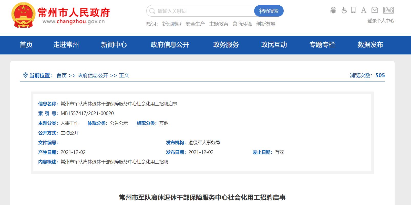The width and height of the screenshot is (411, 205).
Task: Click the IPv6 badge icon
Action: coord(388,10)
